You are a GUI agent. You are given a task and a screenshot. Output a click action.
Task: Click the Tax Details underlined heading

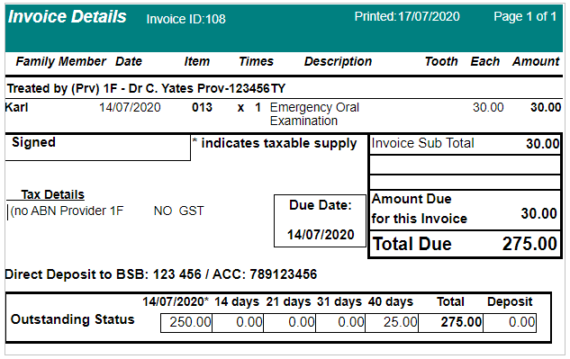(x=52, y=194)
